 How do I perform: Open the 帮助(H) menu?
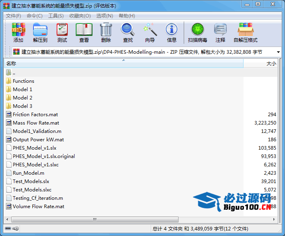127,16
